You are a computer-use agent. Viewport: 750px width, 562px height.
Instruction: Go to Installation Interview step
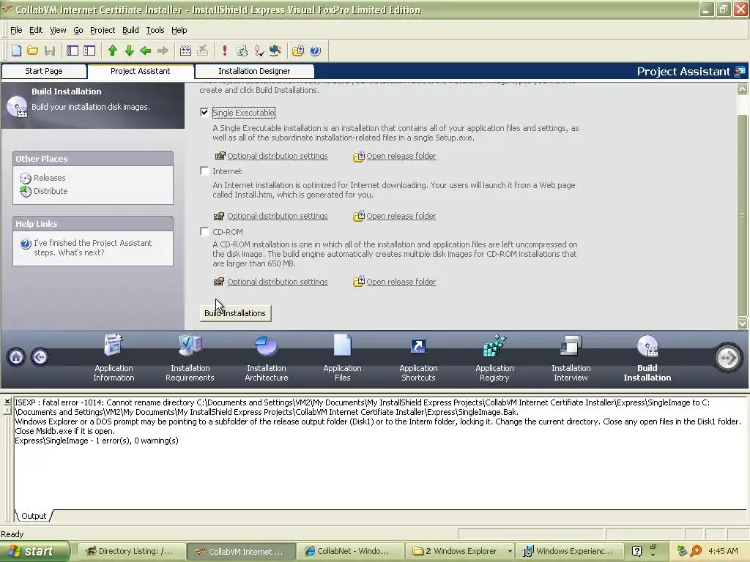click(571, 358)
